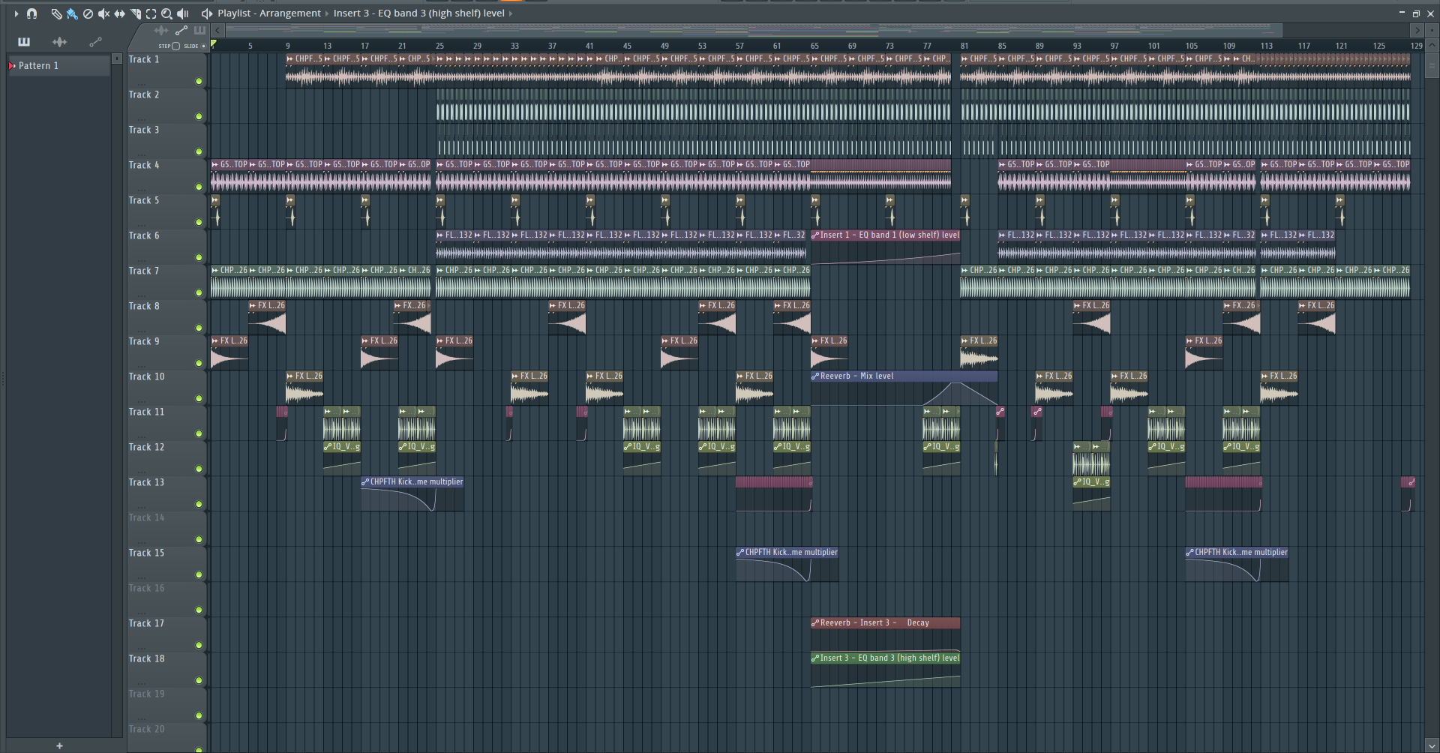Screen dimensions: 1440x753
Task: Click bar 81 on the timeline ruler
Action: click(964, 46)
